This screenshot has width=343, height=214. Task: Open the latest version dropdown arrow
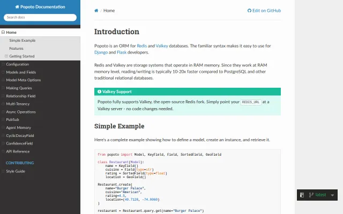[x=332, y=195]
